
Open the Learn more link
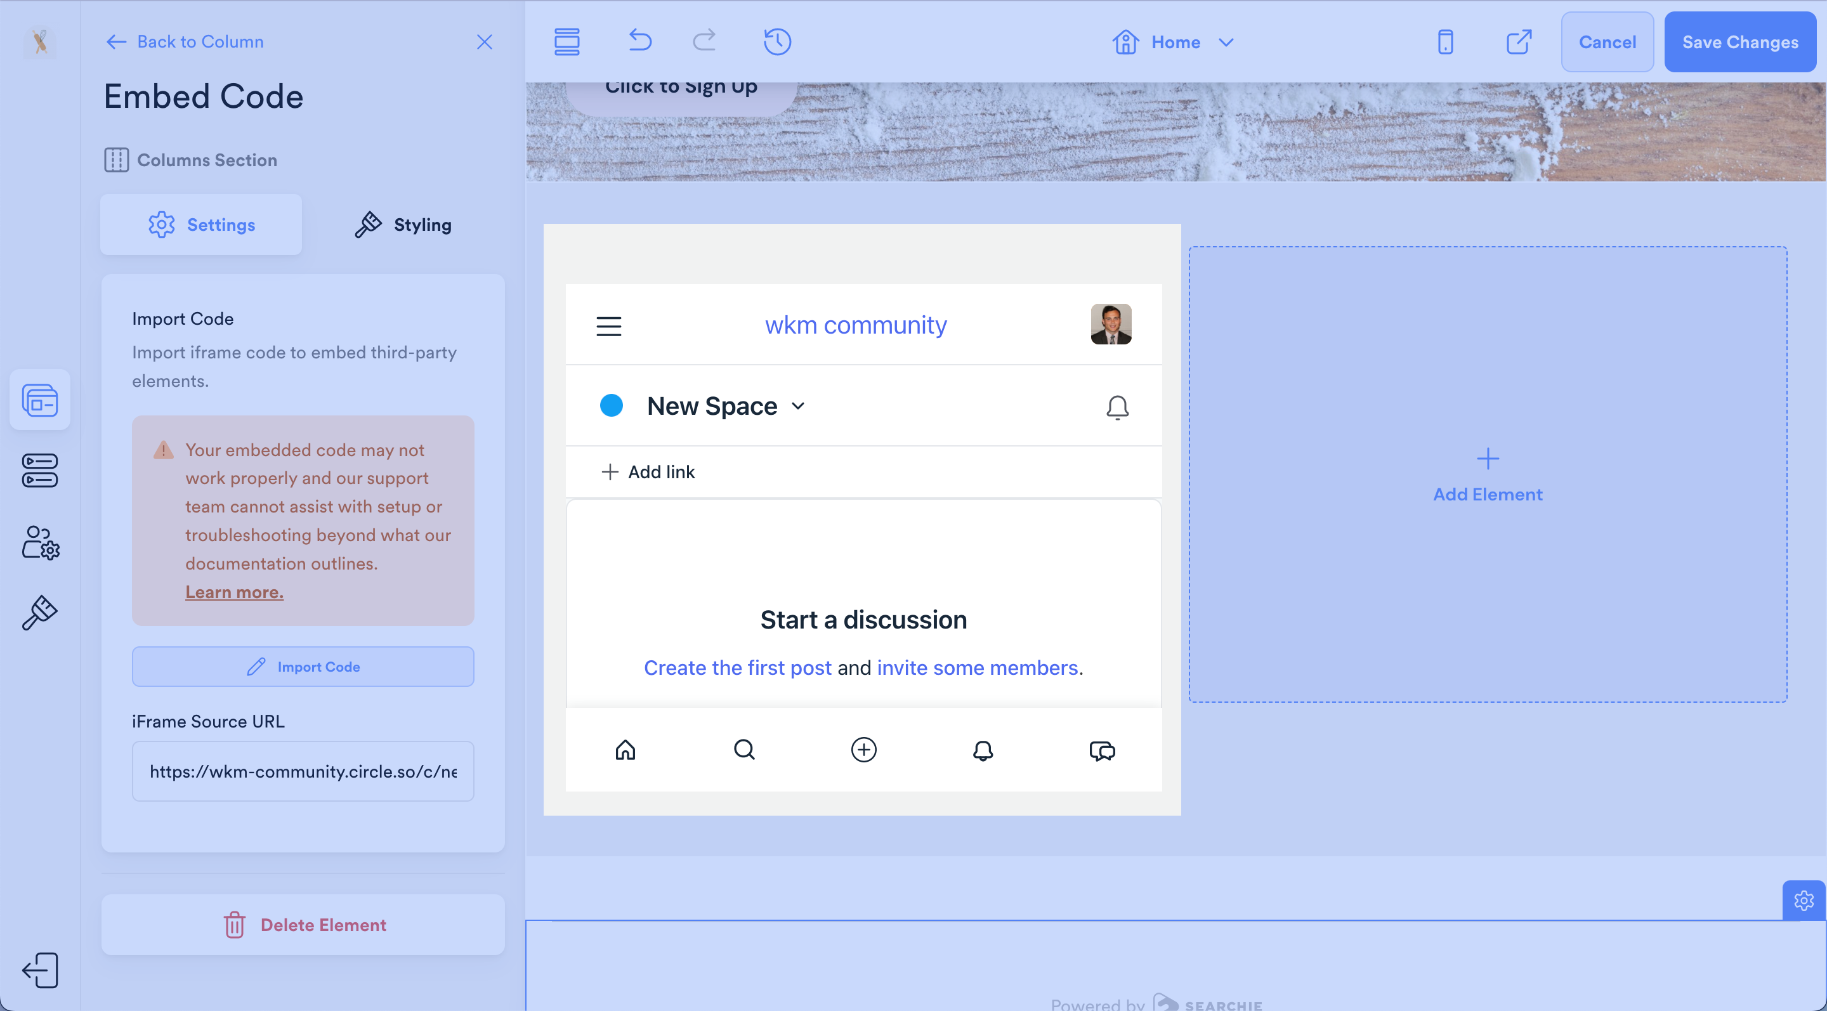(x=234, y=592)
